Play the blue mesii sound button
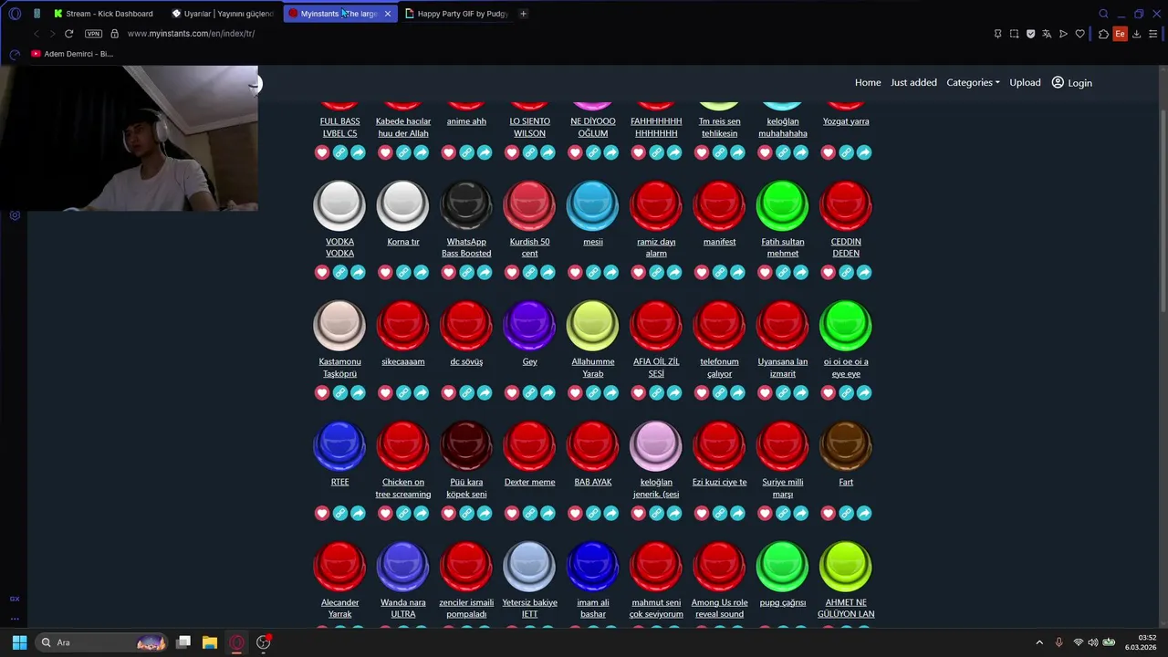Viewport: 1168px width, 657px height. [x=593, y=205]
